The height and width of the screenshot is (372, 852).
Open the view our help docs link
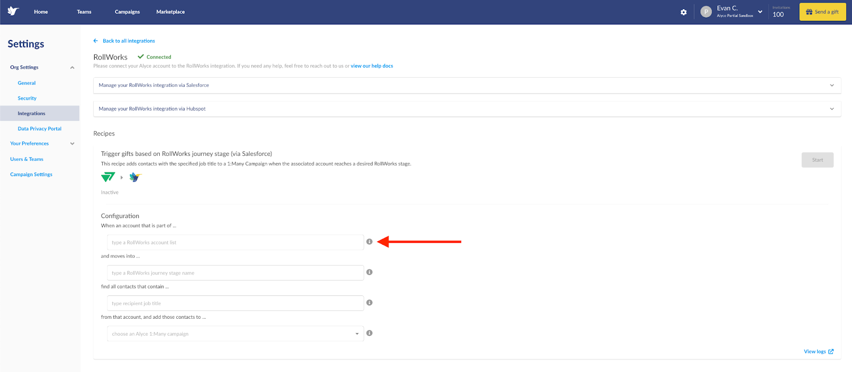372,66
